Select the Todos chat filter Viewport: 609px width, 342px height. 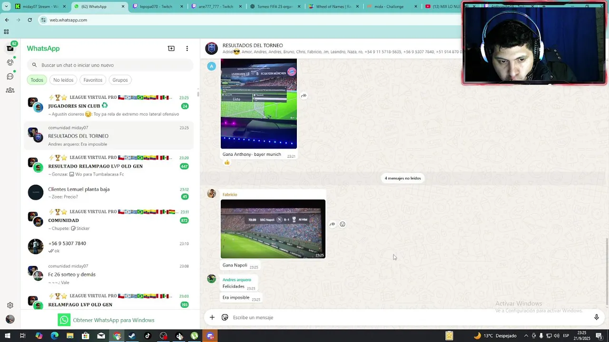pyautogui.click(x=37, y=80)
